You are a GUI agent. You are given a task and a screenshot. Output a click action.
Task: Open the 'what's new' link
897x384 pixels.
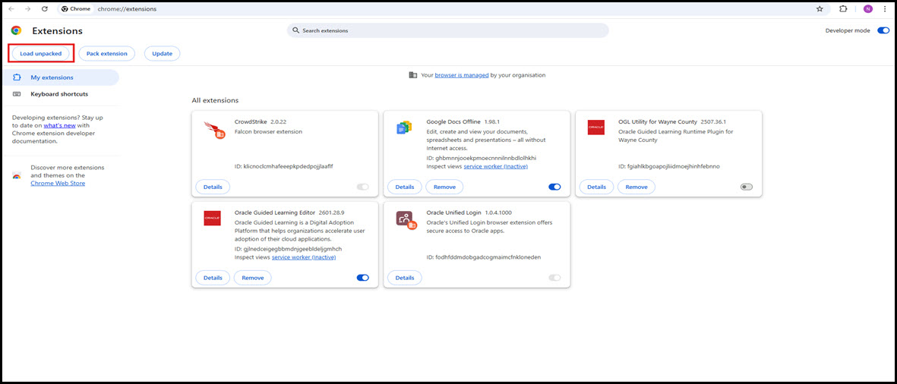point(59,125)
